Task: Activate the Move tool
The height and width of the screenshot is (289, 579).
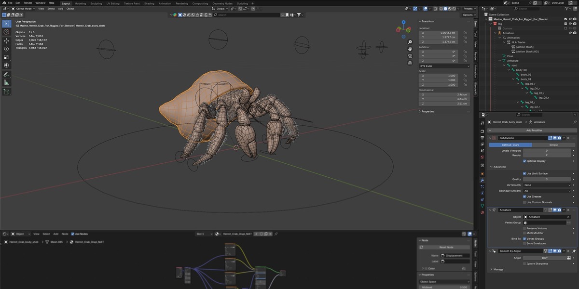Action: click(6, 41)
